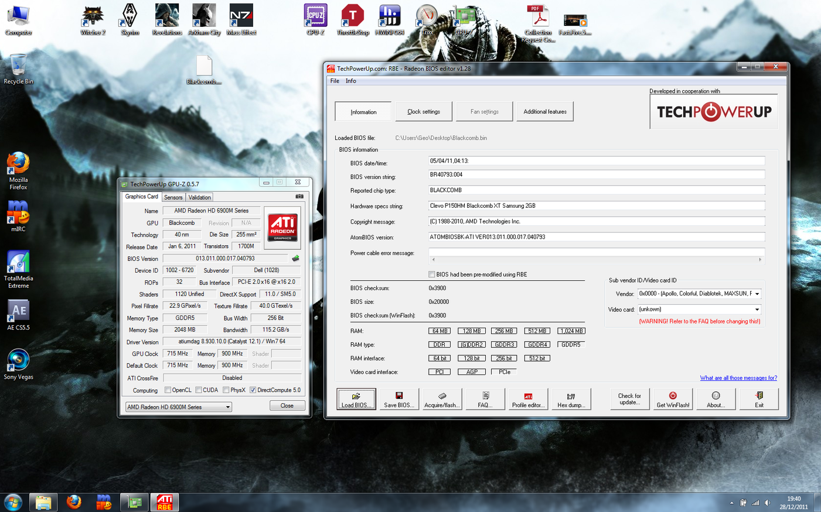The image size is (821, 512).
Task: Click Check for update button
Action: click(x=629, y=399)
